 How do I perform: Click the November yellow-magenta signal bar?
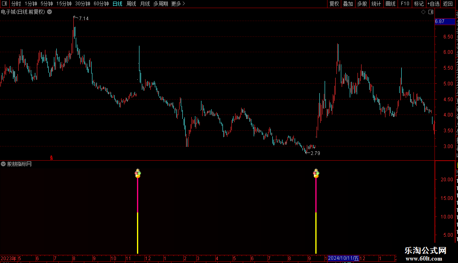[x=137, y=216]
